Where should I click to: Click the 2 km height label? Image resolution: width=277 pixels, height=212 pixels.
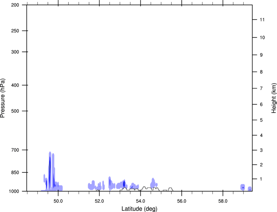point(261,165)
